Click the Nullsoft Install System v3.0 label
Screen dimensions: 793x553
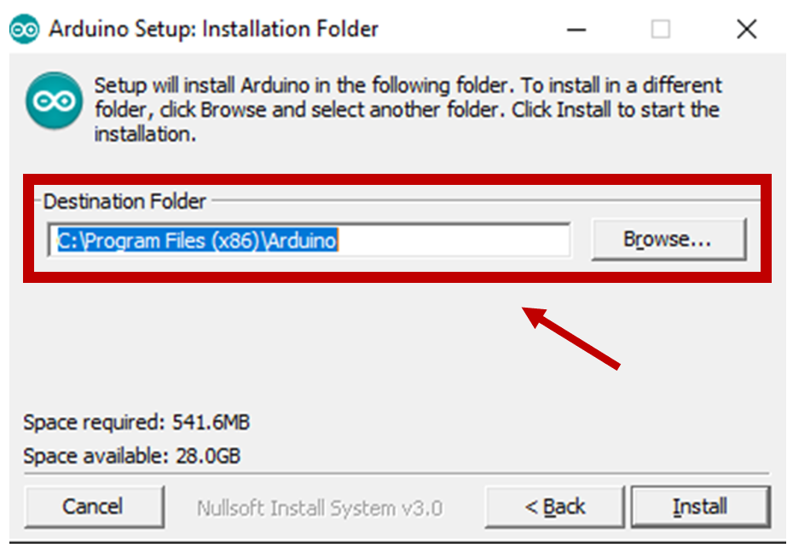click(320, 509)
